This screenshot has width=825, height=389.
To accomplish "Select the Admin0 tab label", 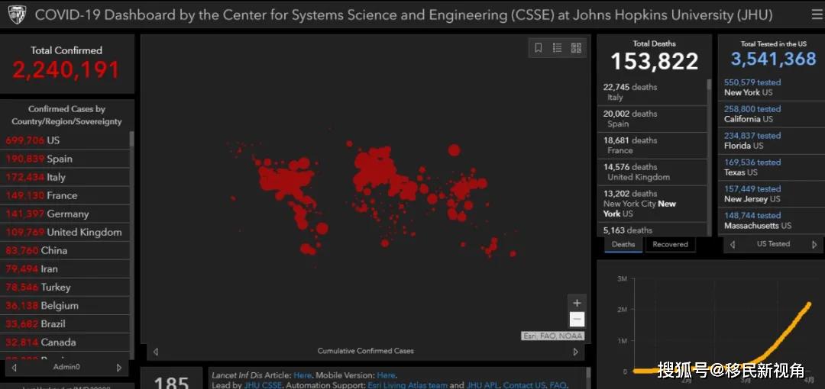I will (x=66, y=367).
